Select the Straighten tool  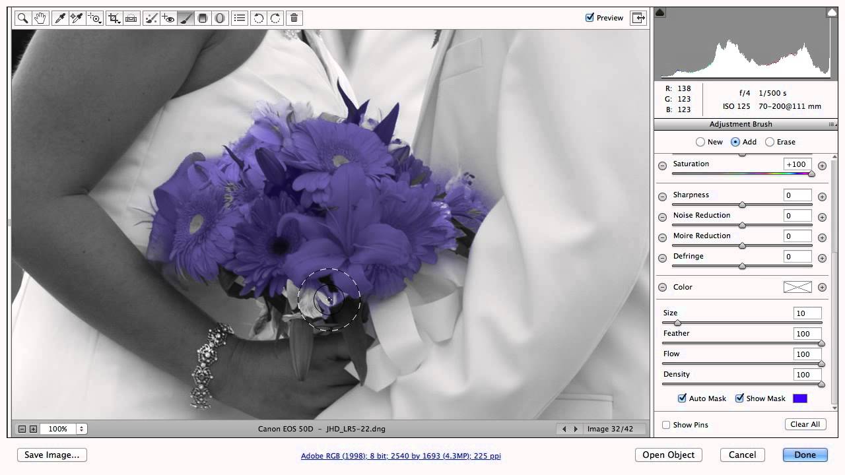pyautogui.click(x=131, y=18)
